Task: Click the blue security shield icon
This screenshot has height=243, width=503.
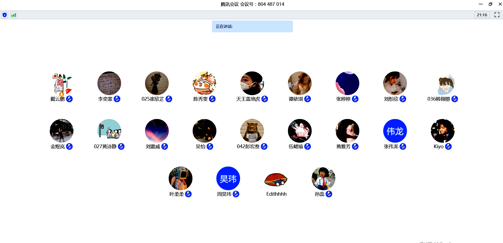Action: pos(4,15)
